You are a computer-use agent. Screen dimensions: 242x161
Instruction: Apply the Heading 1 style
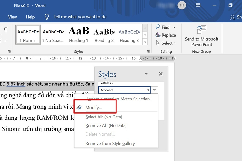[78, 34]
